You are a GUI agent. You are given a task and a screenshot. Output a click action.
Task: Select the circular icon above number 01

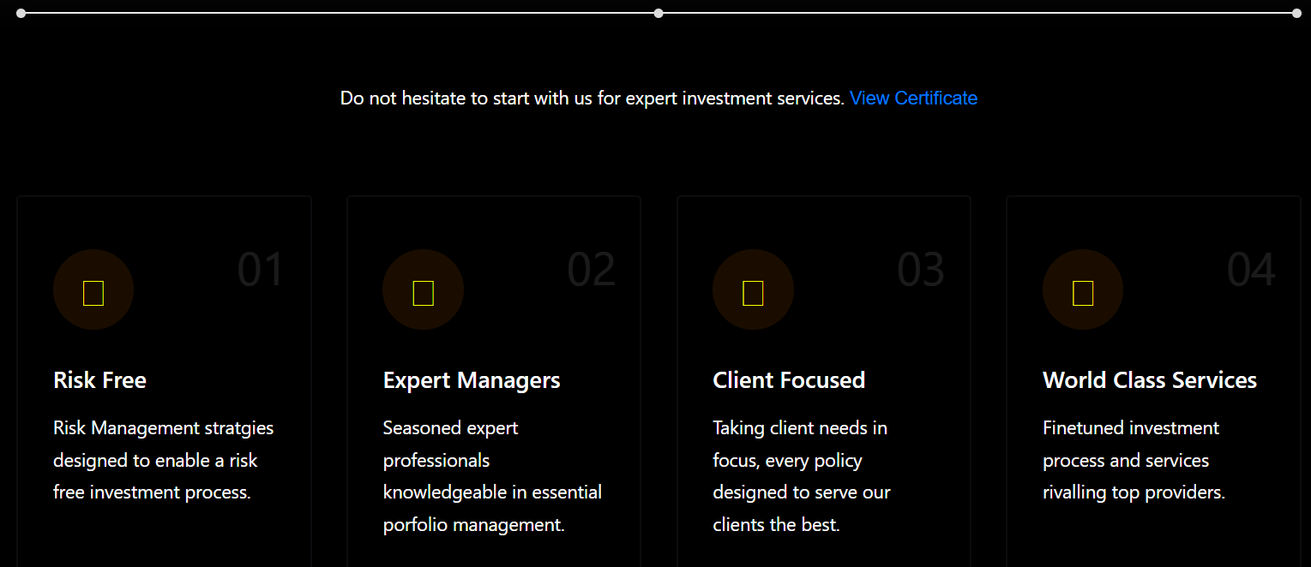pos(93,289)
